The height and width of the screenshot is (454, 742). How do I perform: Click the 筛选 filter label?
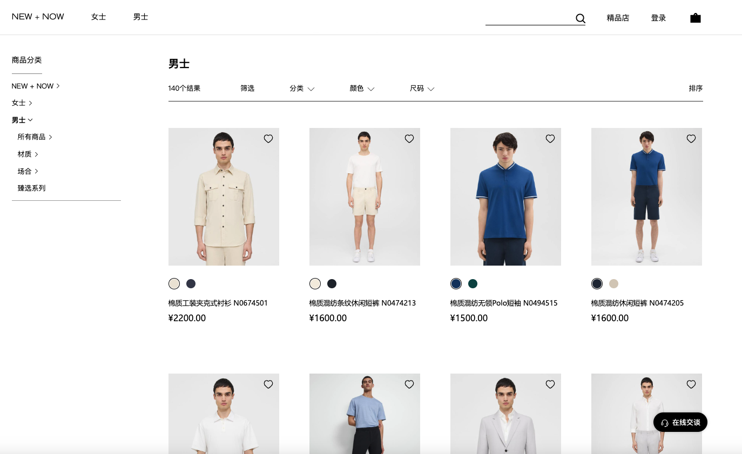pyautogui.click(x=247, y=89)
